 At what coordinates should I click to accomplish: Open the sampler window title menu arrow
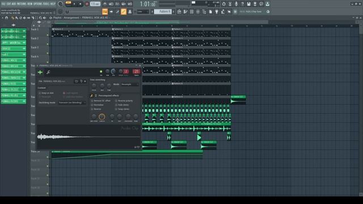[37, 66]
